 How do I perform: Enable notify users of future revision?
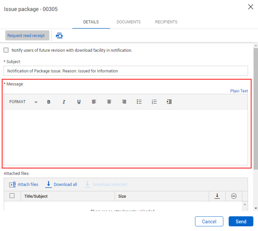coord(6,50)
